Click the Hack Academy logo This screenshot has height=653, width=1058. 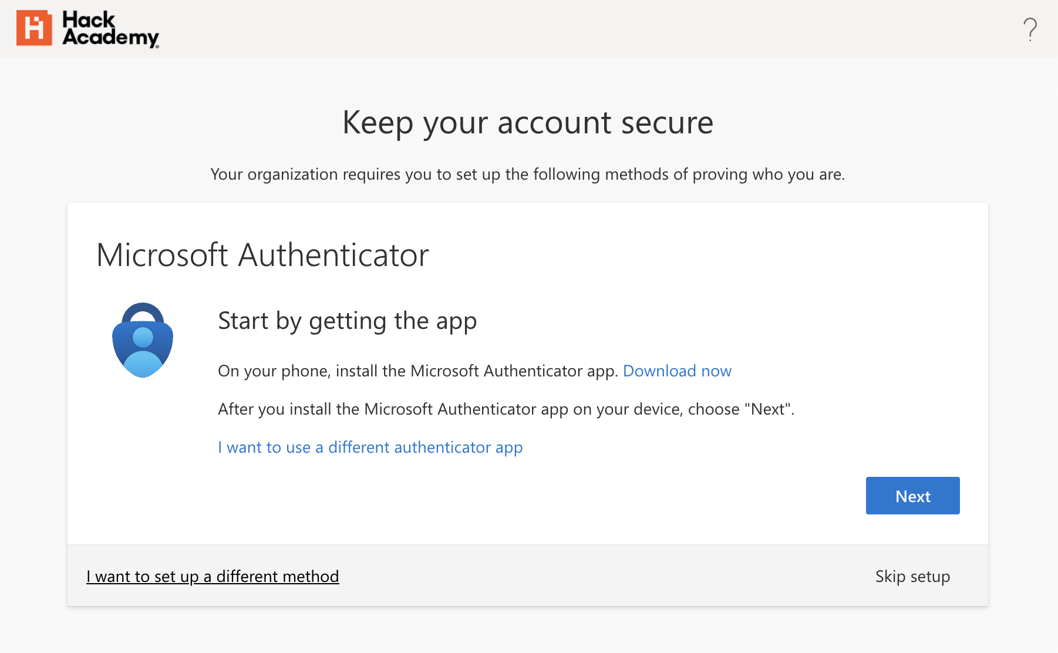click(87, 28)
